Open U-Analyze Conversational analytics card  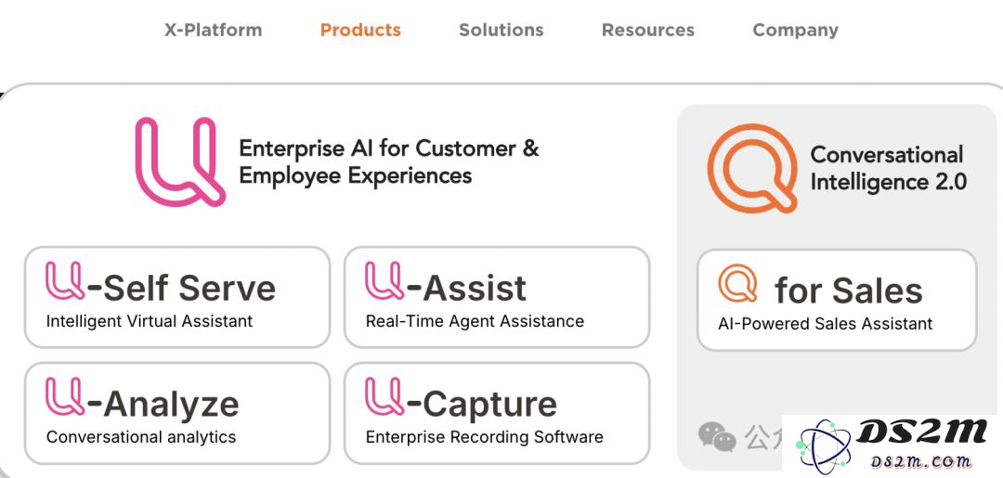(x=177, y=413)
